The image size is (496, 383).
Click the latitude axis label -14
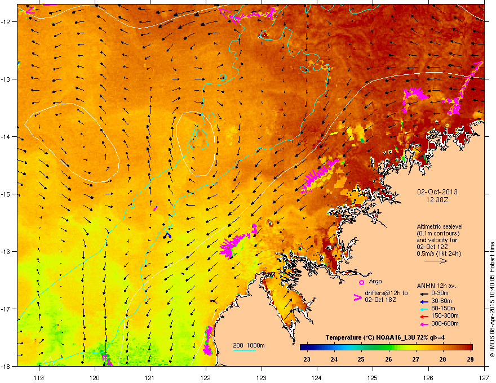click(x=6, y=137)
